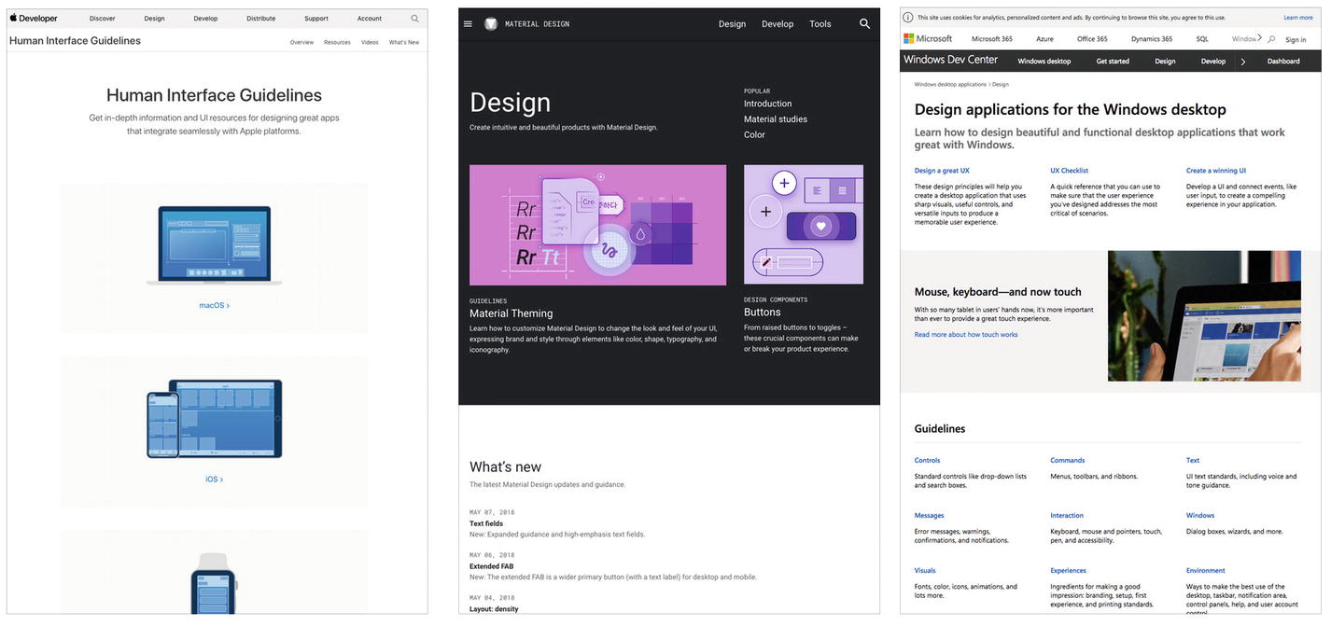1331x626 pixels.
Task: Open the Visuals guideline link
Action: coord(925,570)
